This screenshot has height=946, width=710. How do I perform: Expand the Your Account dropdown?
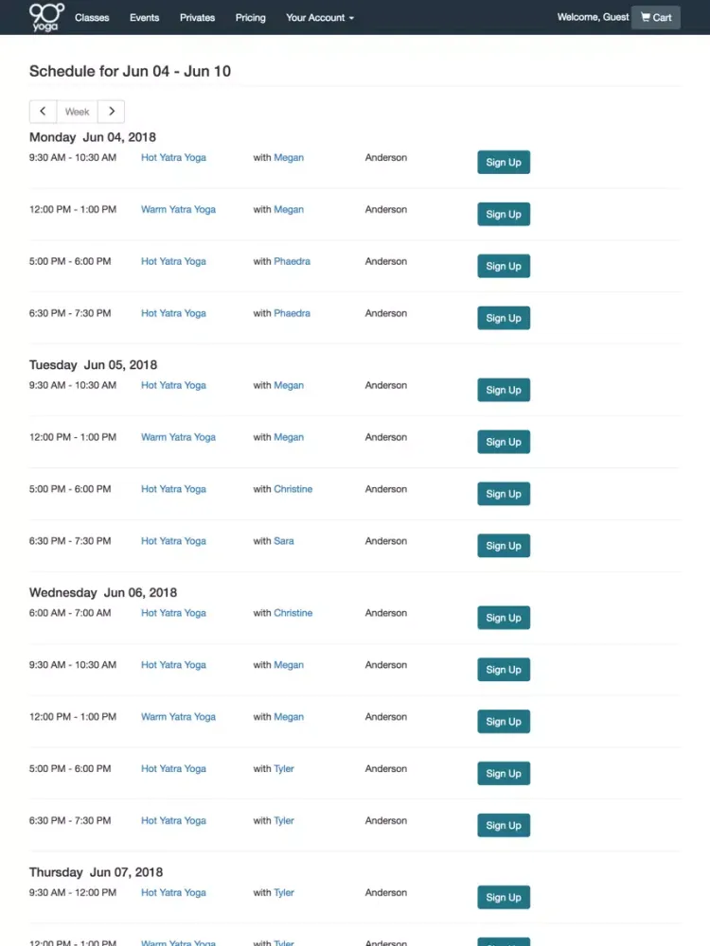(x=320, y=17)
